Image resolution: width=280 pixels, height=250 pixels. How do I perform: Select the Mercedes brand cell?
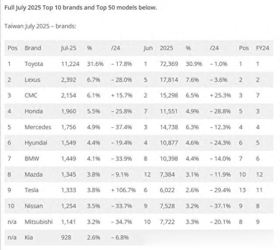pyautogui.click(x=38, y=127)
